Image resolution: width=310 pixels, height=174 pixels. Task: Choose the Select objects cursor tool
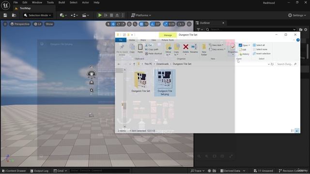tap(108, 24)
